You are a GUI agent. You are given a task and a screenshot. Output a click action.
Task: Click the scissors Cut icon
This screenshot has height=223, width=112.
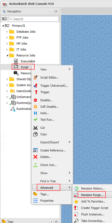coord(35,128)
